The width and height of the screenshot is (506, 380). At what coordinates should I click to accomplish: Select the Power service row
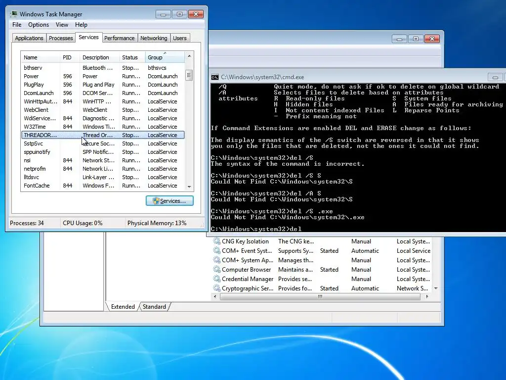click(103, 76)
